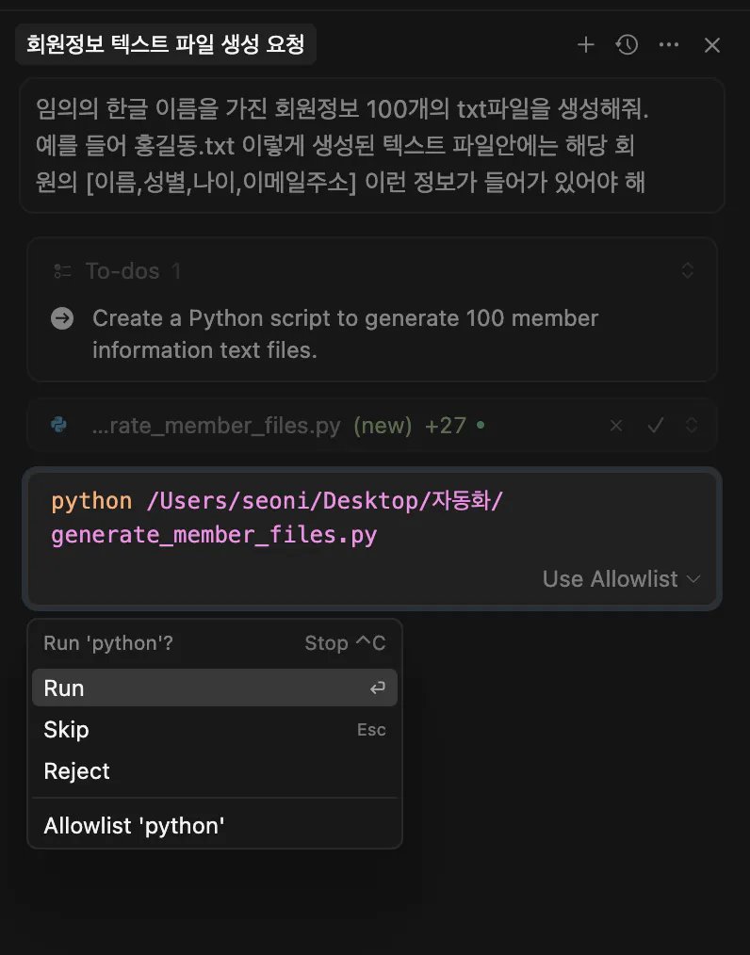Start a new chat with plus icon
This screenshot has width=750, height=955.
[586, 44]
